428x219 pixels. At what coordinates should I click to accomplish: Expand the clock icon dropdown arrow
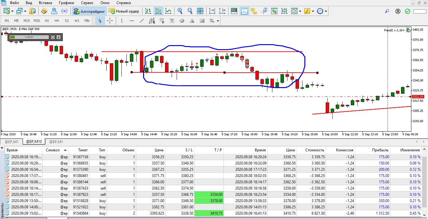pyautogui.click(x=326, y=11)
